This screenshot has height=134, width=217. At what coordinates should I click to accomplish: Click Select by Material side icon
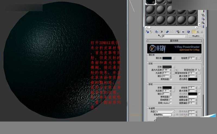pos(203,23)
